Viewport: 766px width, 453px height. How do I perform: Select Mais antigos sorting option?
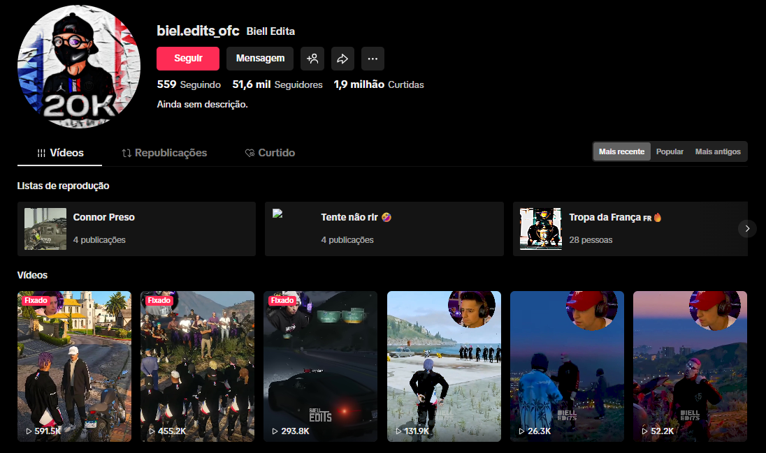(x=718, y=151)
